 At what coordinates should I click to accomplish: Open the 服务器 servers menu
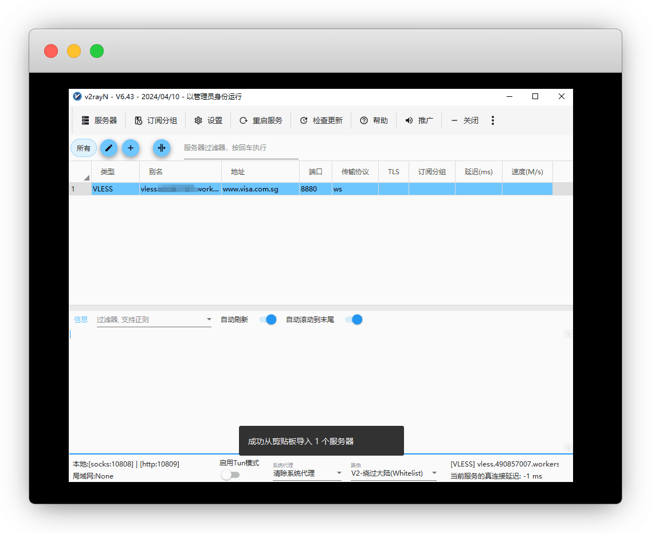coord(99,120)
